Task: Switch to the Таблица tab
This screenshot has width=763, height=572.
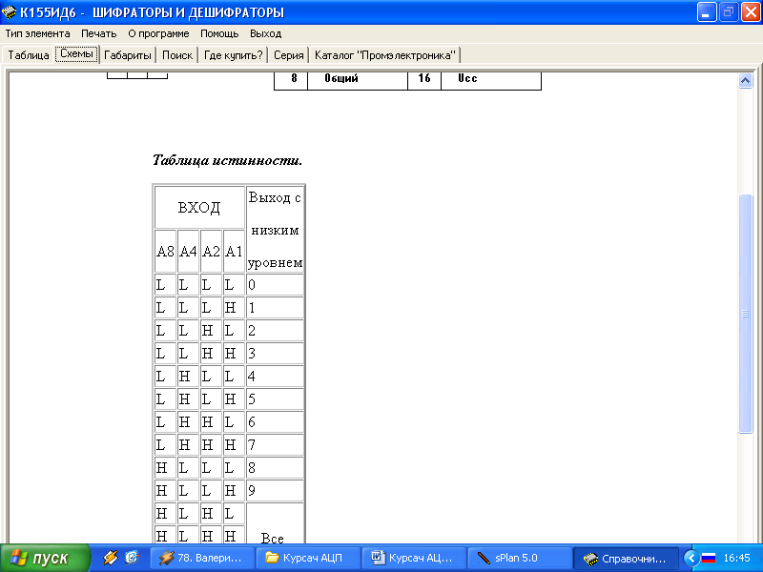Action: click(x=29, y=55)
